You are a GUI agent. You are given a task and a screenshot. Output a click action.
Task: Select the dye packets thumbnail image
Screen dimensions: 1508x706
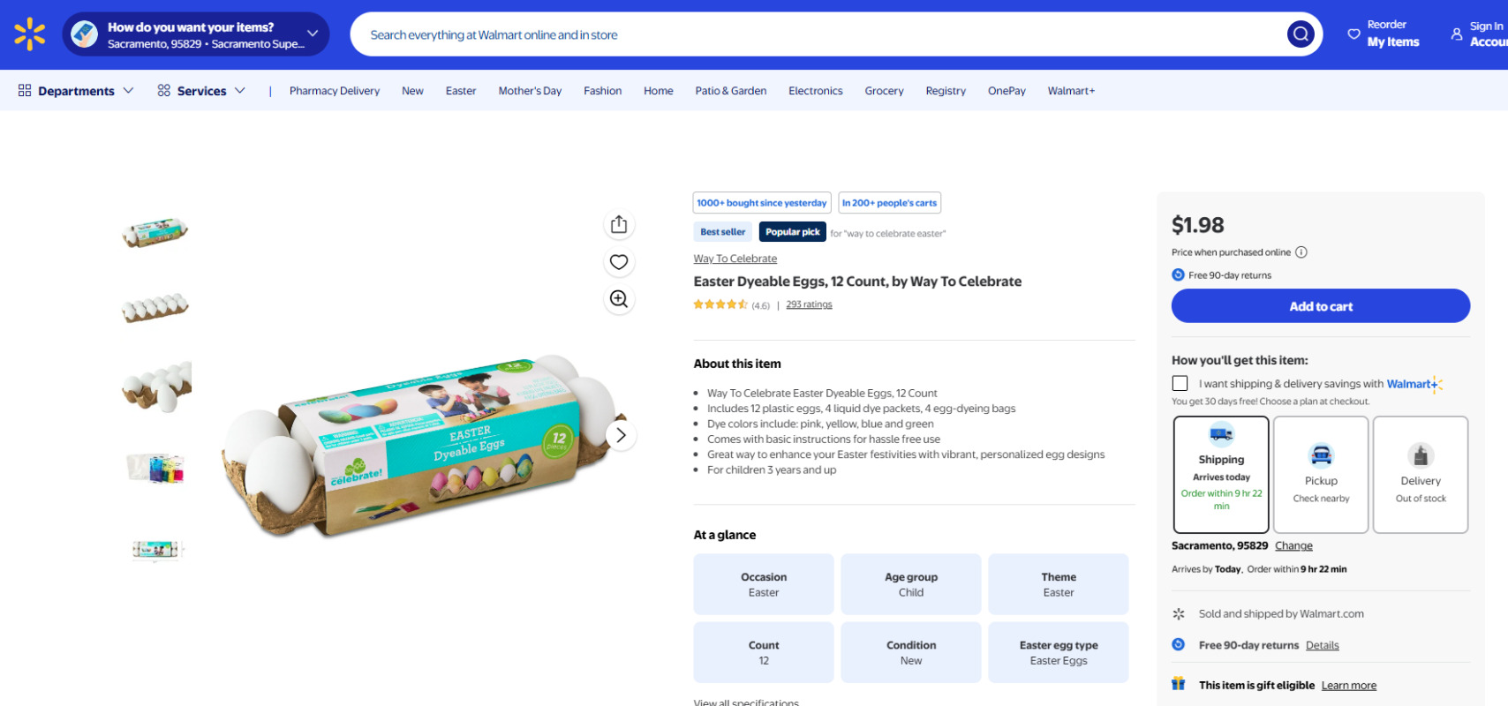click(156, 468)
